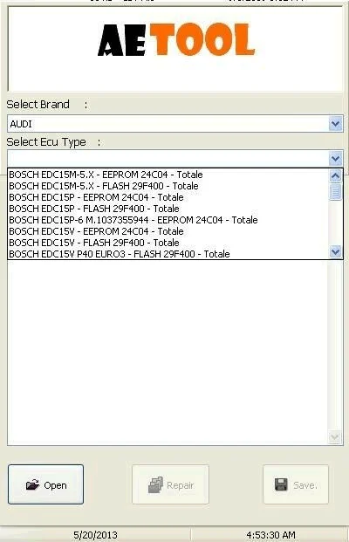Screen dimensions: 349x542
Task: Click the ECU list scroll-down arrow
Action: [335, 251]
